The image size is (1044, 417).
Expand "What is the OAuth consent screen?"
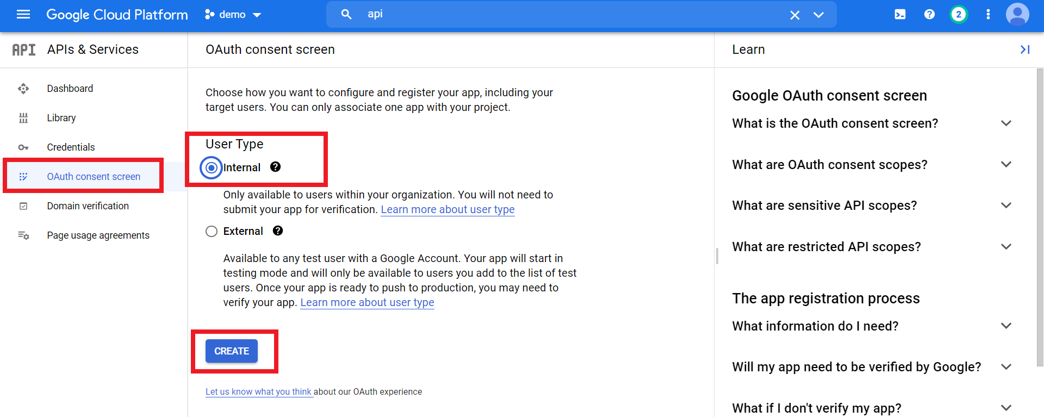pos(1005,123)
